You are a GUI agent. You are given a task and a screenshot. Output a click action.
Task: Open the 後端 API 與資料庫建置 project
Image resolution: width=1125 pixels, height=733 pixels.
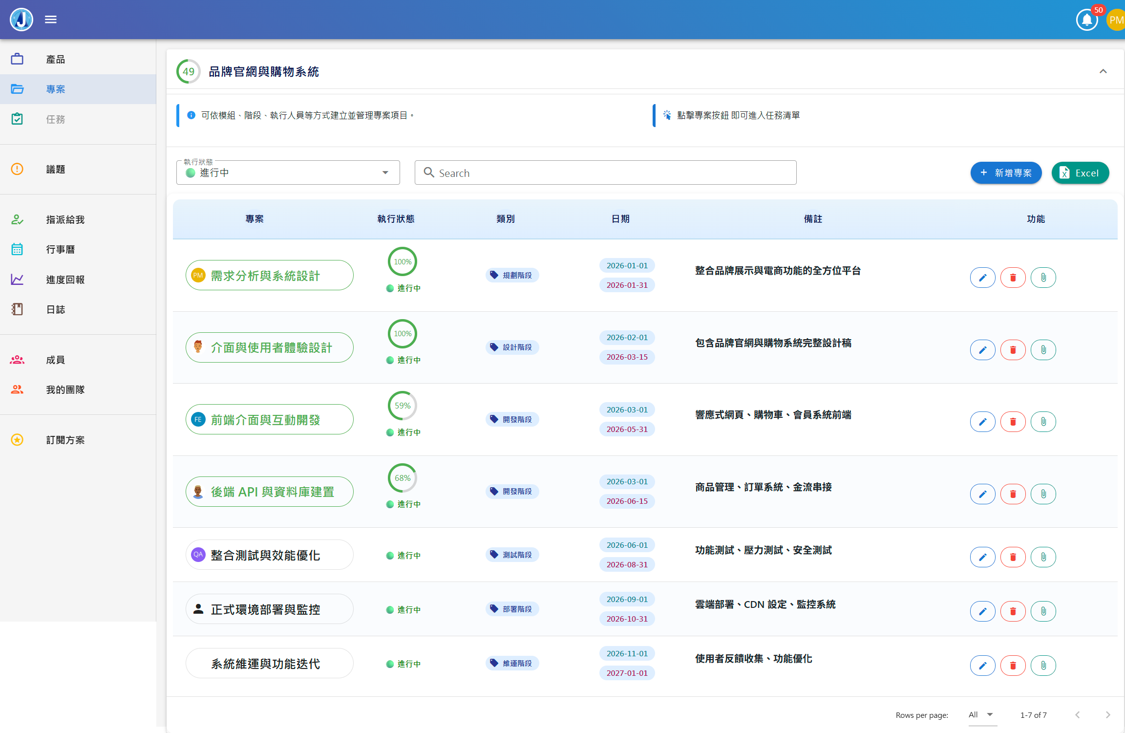[269, 492]
